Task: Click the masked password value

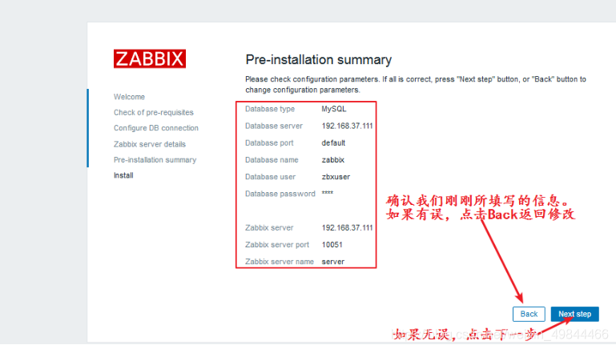Action: click(328, 193)
